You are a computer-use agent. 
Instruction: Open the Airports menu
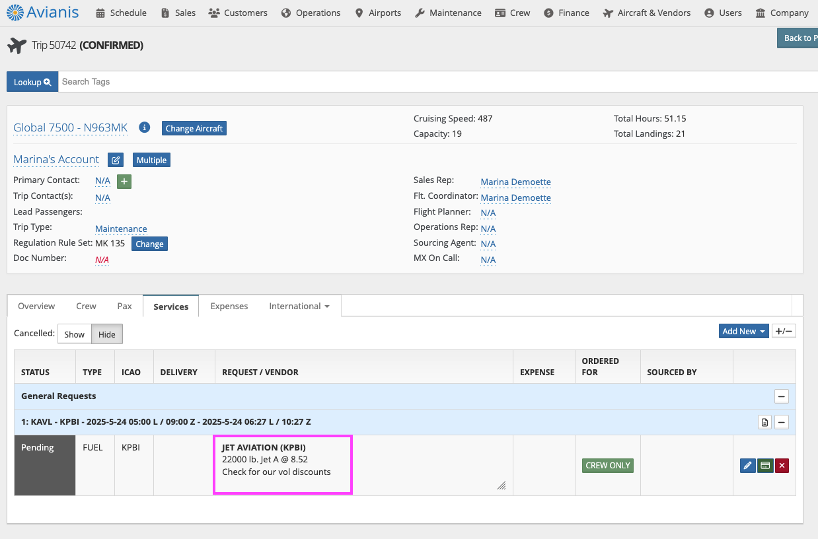click(378, 13)
